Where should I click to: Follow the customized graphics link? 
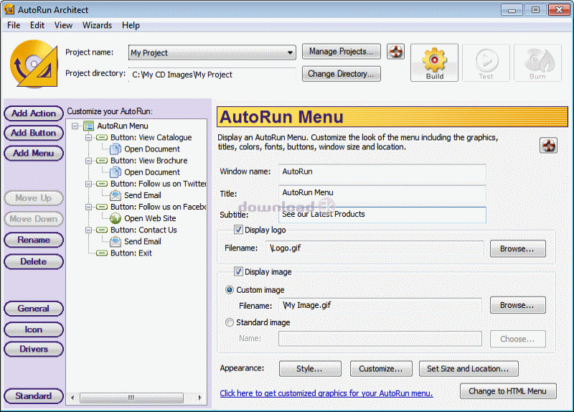pos(326,393)
